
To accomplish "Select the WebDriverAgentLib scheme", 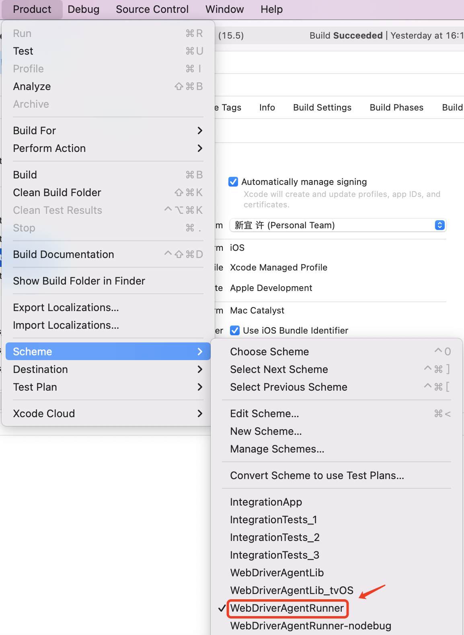I will point(337,573).
